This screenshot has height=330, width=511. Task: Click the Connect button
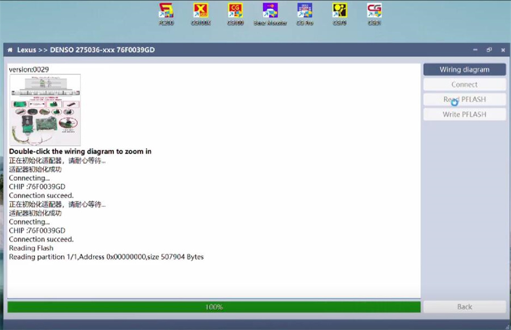pyautogui.click(x=464, y=84)
